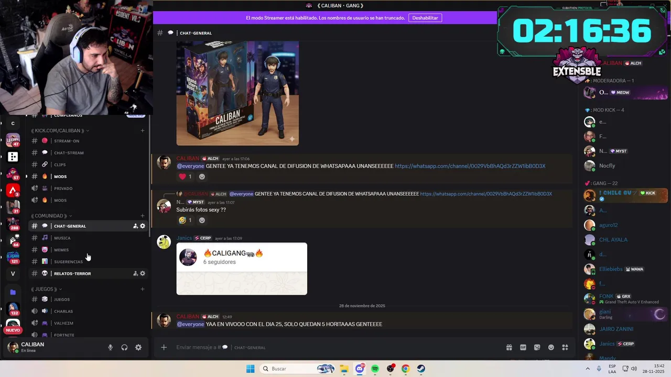Collapse the JUEGOS category

coord(46,289)
